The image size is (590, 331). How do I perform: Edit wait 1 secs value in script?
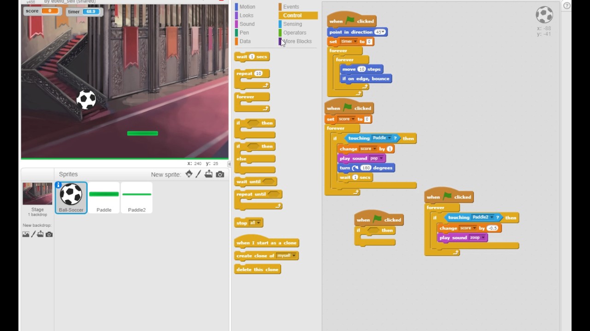(x=355, y=177)
